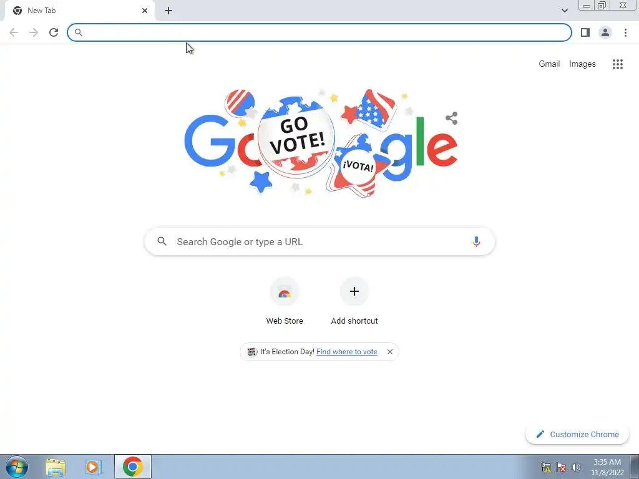Image resolution: width=639 pixels, height=479 pixels.
Task: Dismiss the Election Day notice
Action: (x=389, y=352)
